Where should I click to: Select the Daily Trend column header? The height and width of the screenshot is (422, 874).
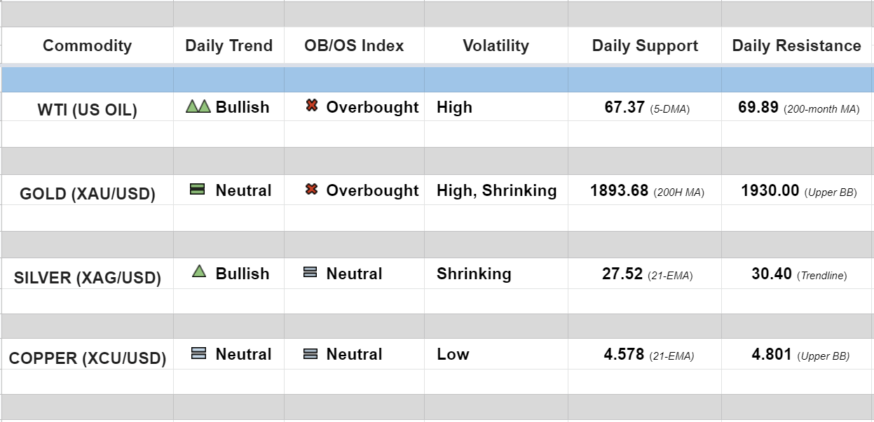[228, 46]
